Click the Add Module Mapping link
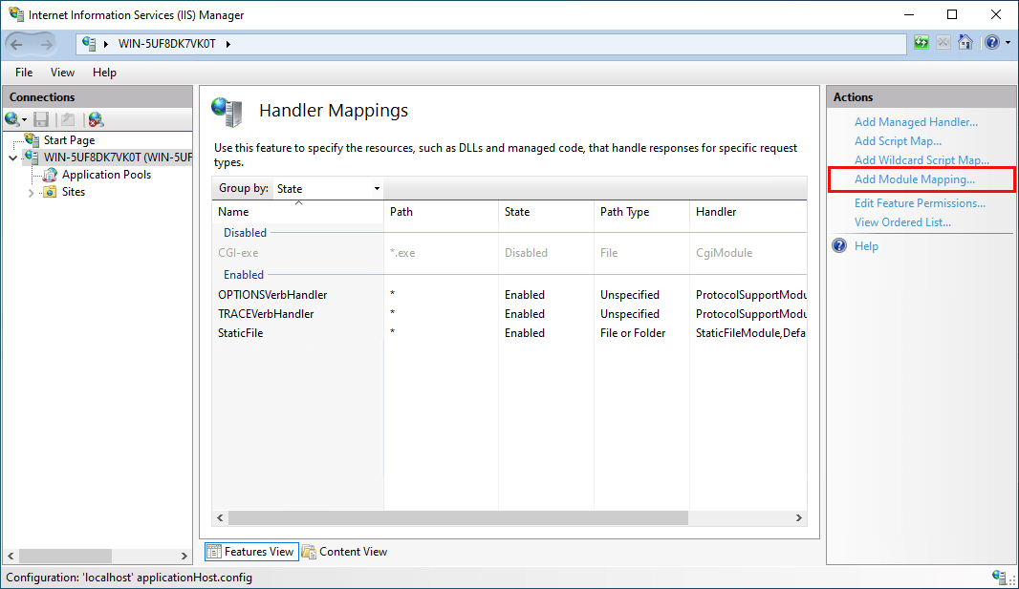Image resolution: width=1019 pixels, height=589 pixels. [x=915, y=179]
